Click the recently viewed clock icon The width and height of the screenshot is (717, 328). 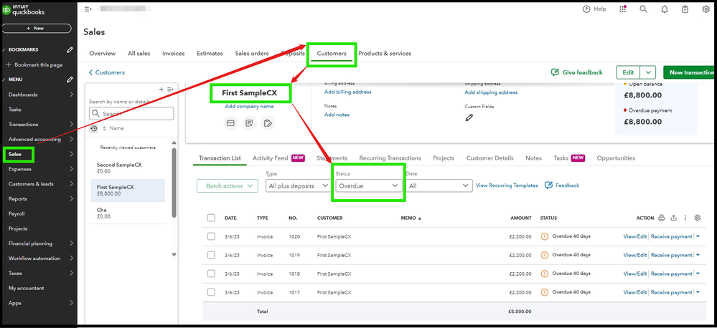(x=94, y=129)
